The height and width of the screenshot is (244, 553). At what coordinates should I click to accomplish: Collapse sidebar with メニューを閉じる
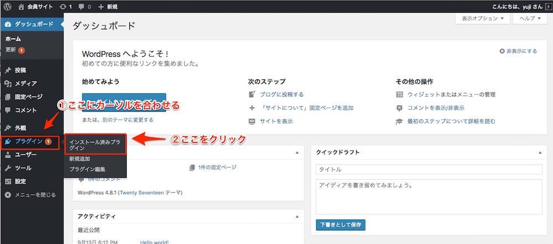coord(30,195)
